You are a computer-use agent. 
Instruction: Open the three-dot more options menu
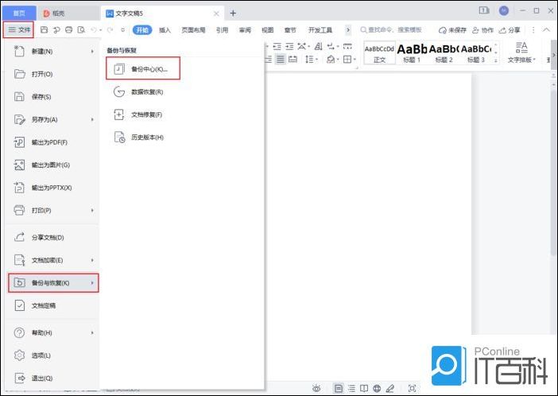click(533, 30)
